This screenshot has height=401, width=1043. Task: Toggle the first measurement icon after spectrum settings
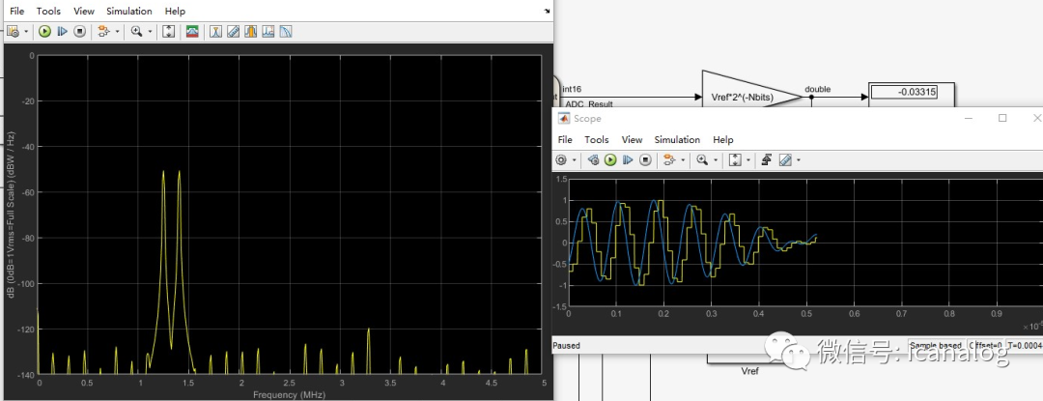216,31
